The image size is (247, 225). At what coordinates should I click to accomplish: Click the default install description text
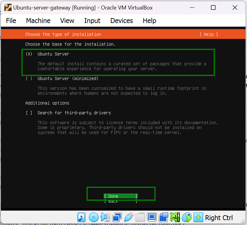pos(122,66)
